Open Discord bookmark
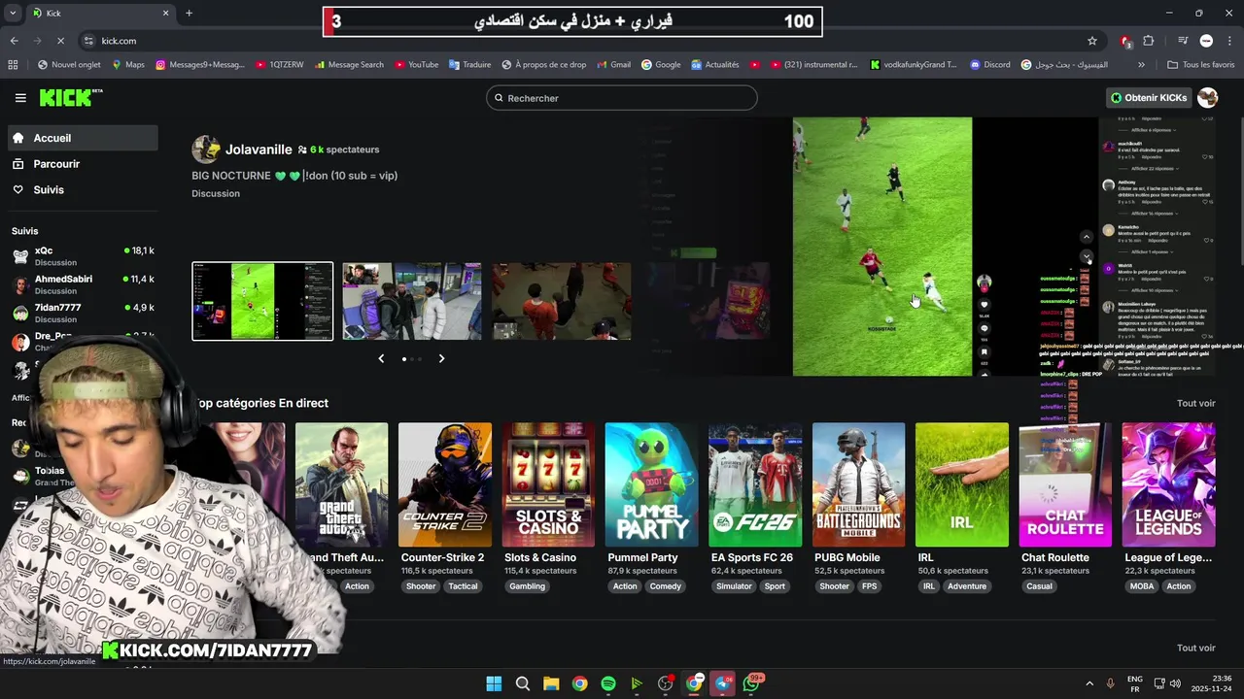 pos(990,65)
